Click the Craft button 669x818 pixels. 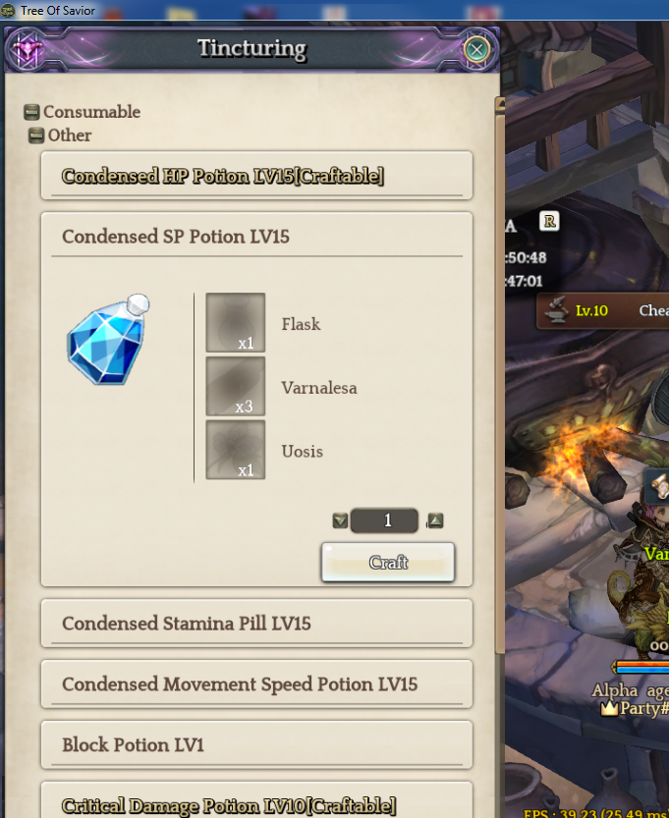click(388, 563)
